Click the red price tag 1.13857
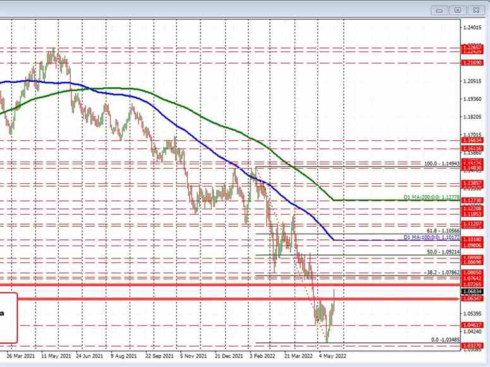 pos(472,183)
